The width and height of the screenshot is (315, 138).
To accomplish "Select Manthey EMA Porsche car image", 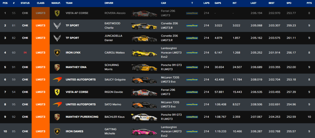I will click(x=144, y=67).
